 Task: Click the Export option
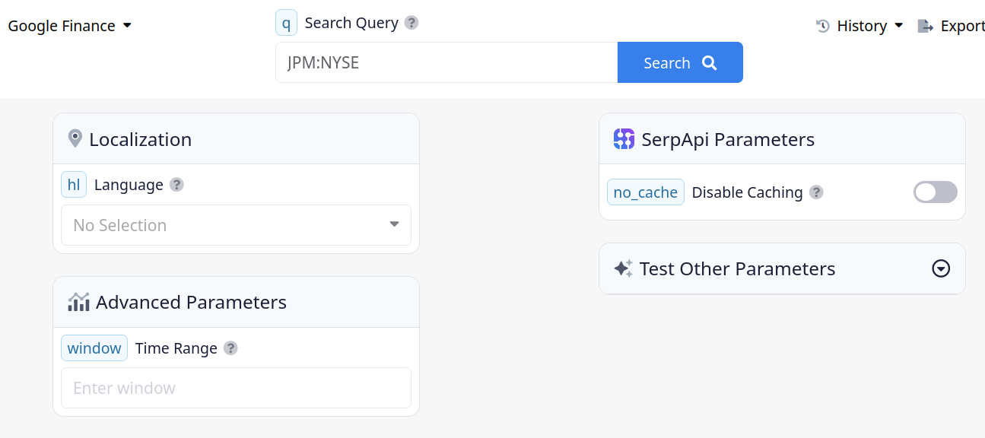(952, 26)
